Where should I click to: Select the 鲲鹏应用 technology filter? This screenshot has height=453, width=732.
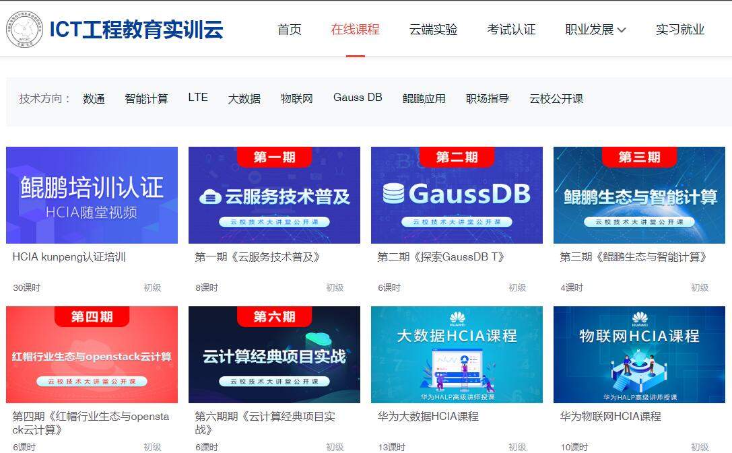pos(424,98)
